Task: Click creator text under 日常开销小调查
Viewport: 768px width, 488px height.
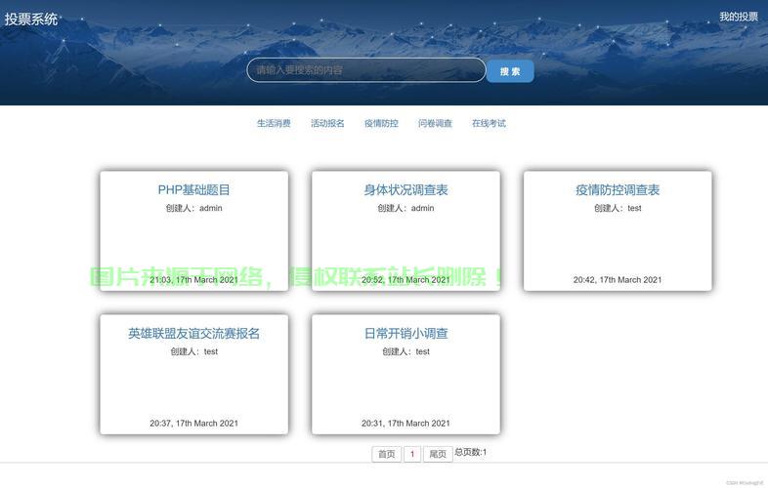Action: (x=405, y=351)
